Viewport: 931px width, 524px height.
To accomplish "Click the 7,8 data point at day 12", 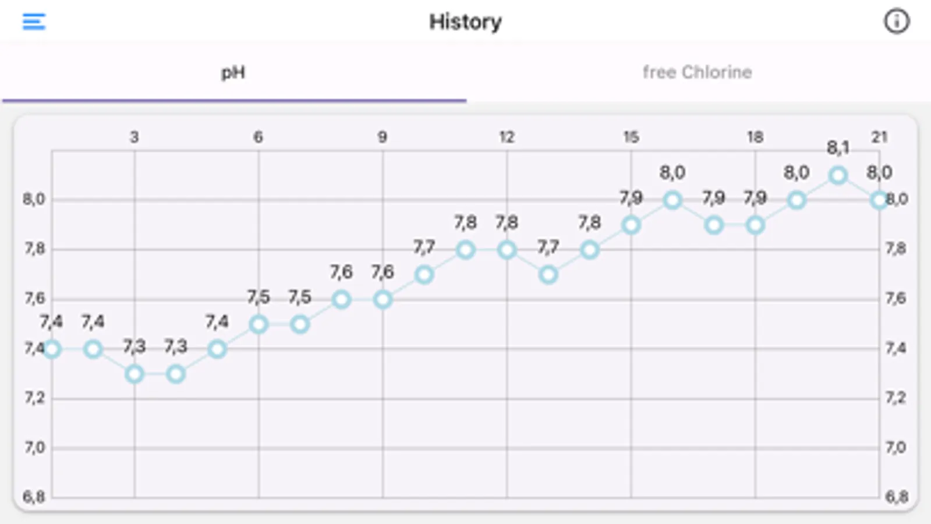I will tap(506, 249).
